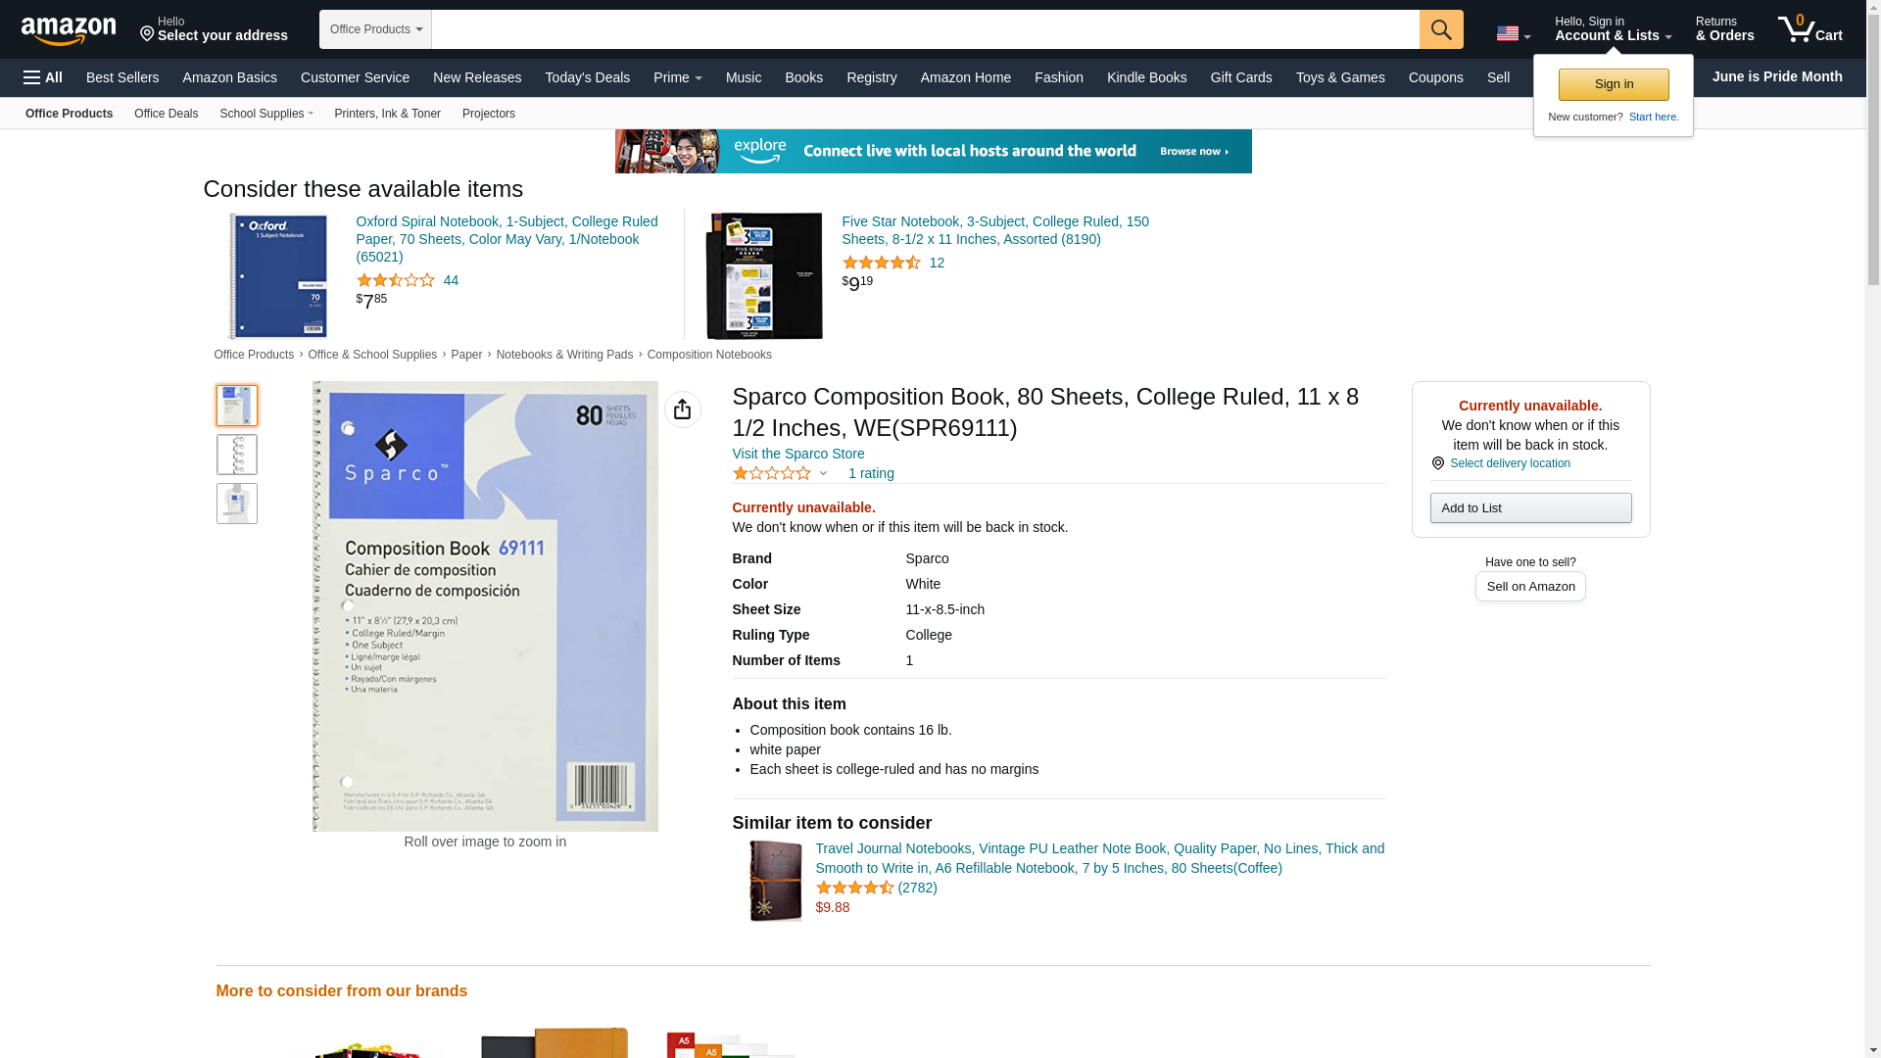Open Today's Deals from the nav bar

pyautogui.click(x=587, y=77)
